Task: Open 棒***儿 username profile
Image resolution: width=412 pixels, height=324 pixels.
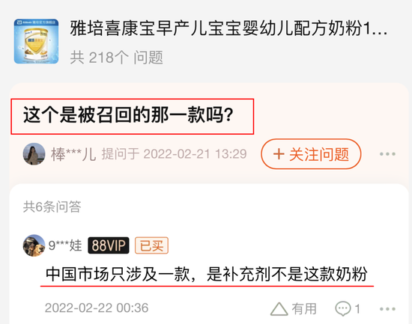Action: tap(73, 154)
